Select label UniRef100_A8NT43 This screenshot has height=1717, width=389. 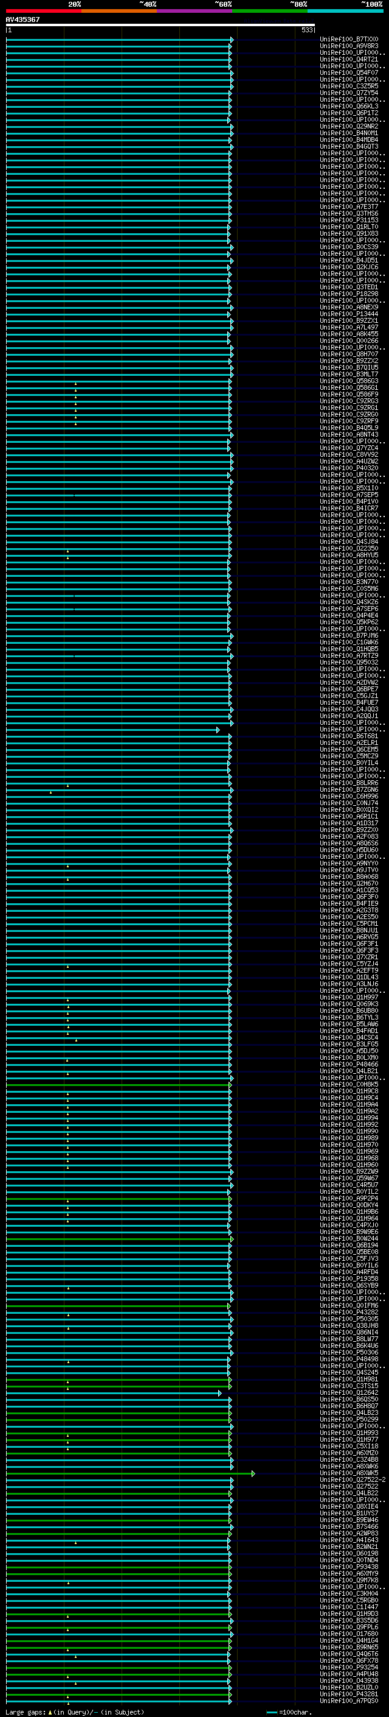click(349, 435)
